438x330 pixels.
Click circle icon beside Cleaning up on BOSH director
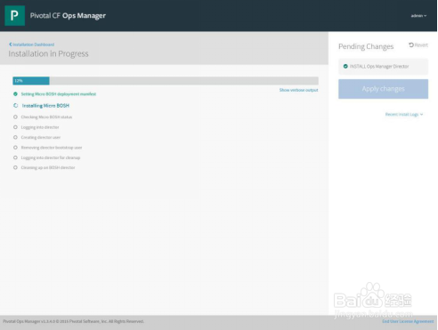coord(15,167)
